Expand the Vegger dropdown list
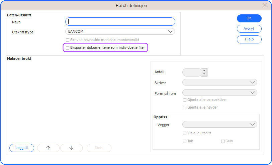 coord(219,125)
